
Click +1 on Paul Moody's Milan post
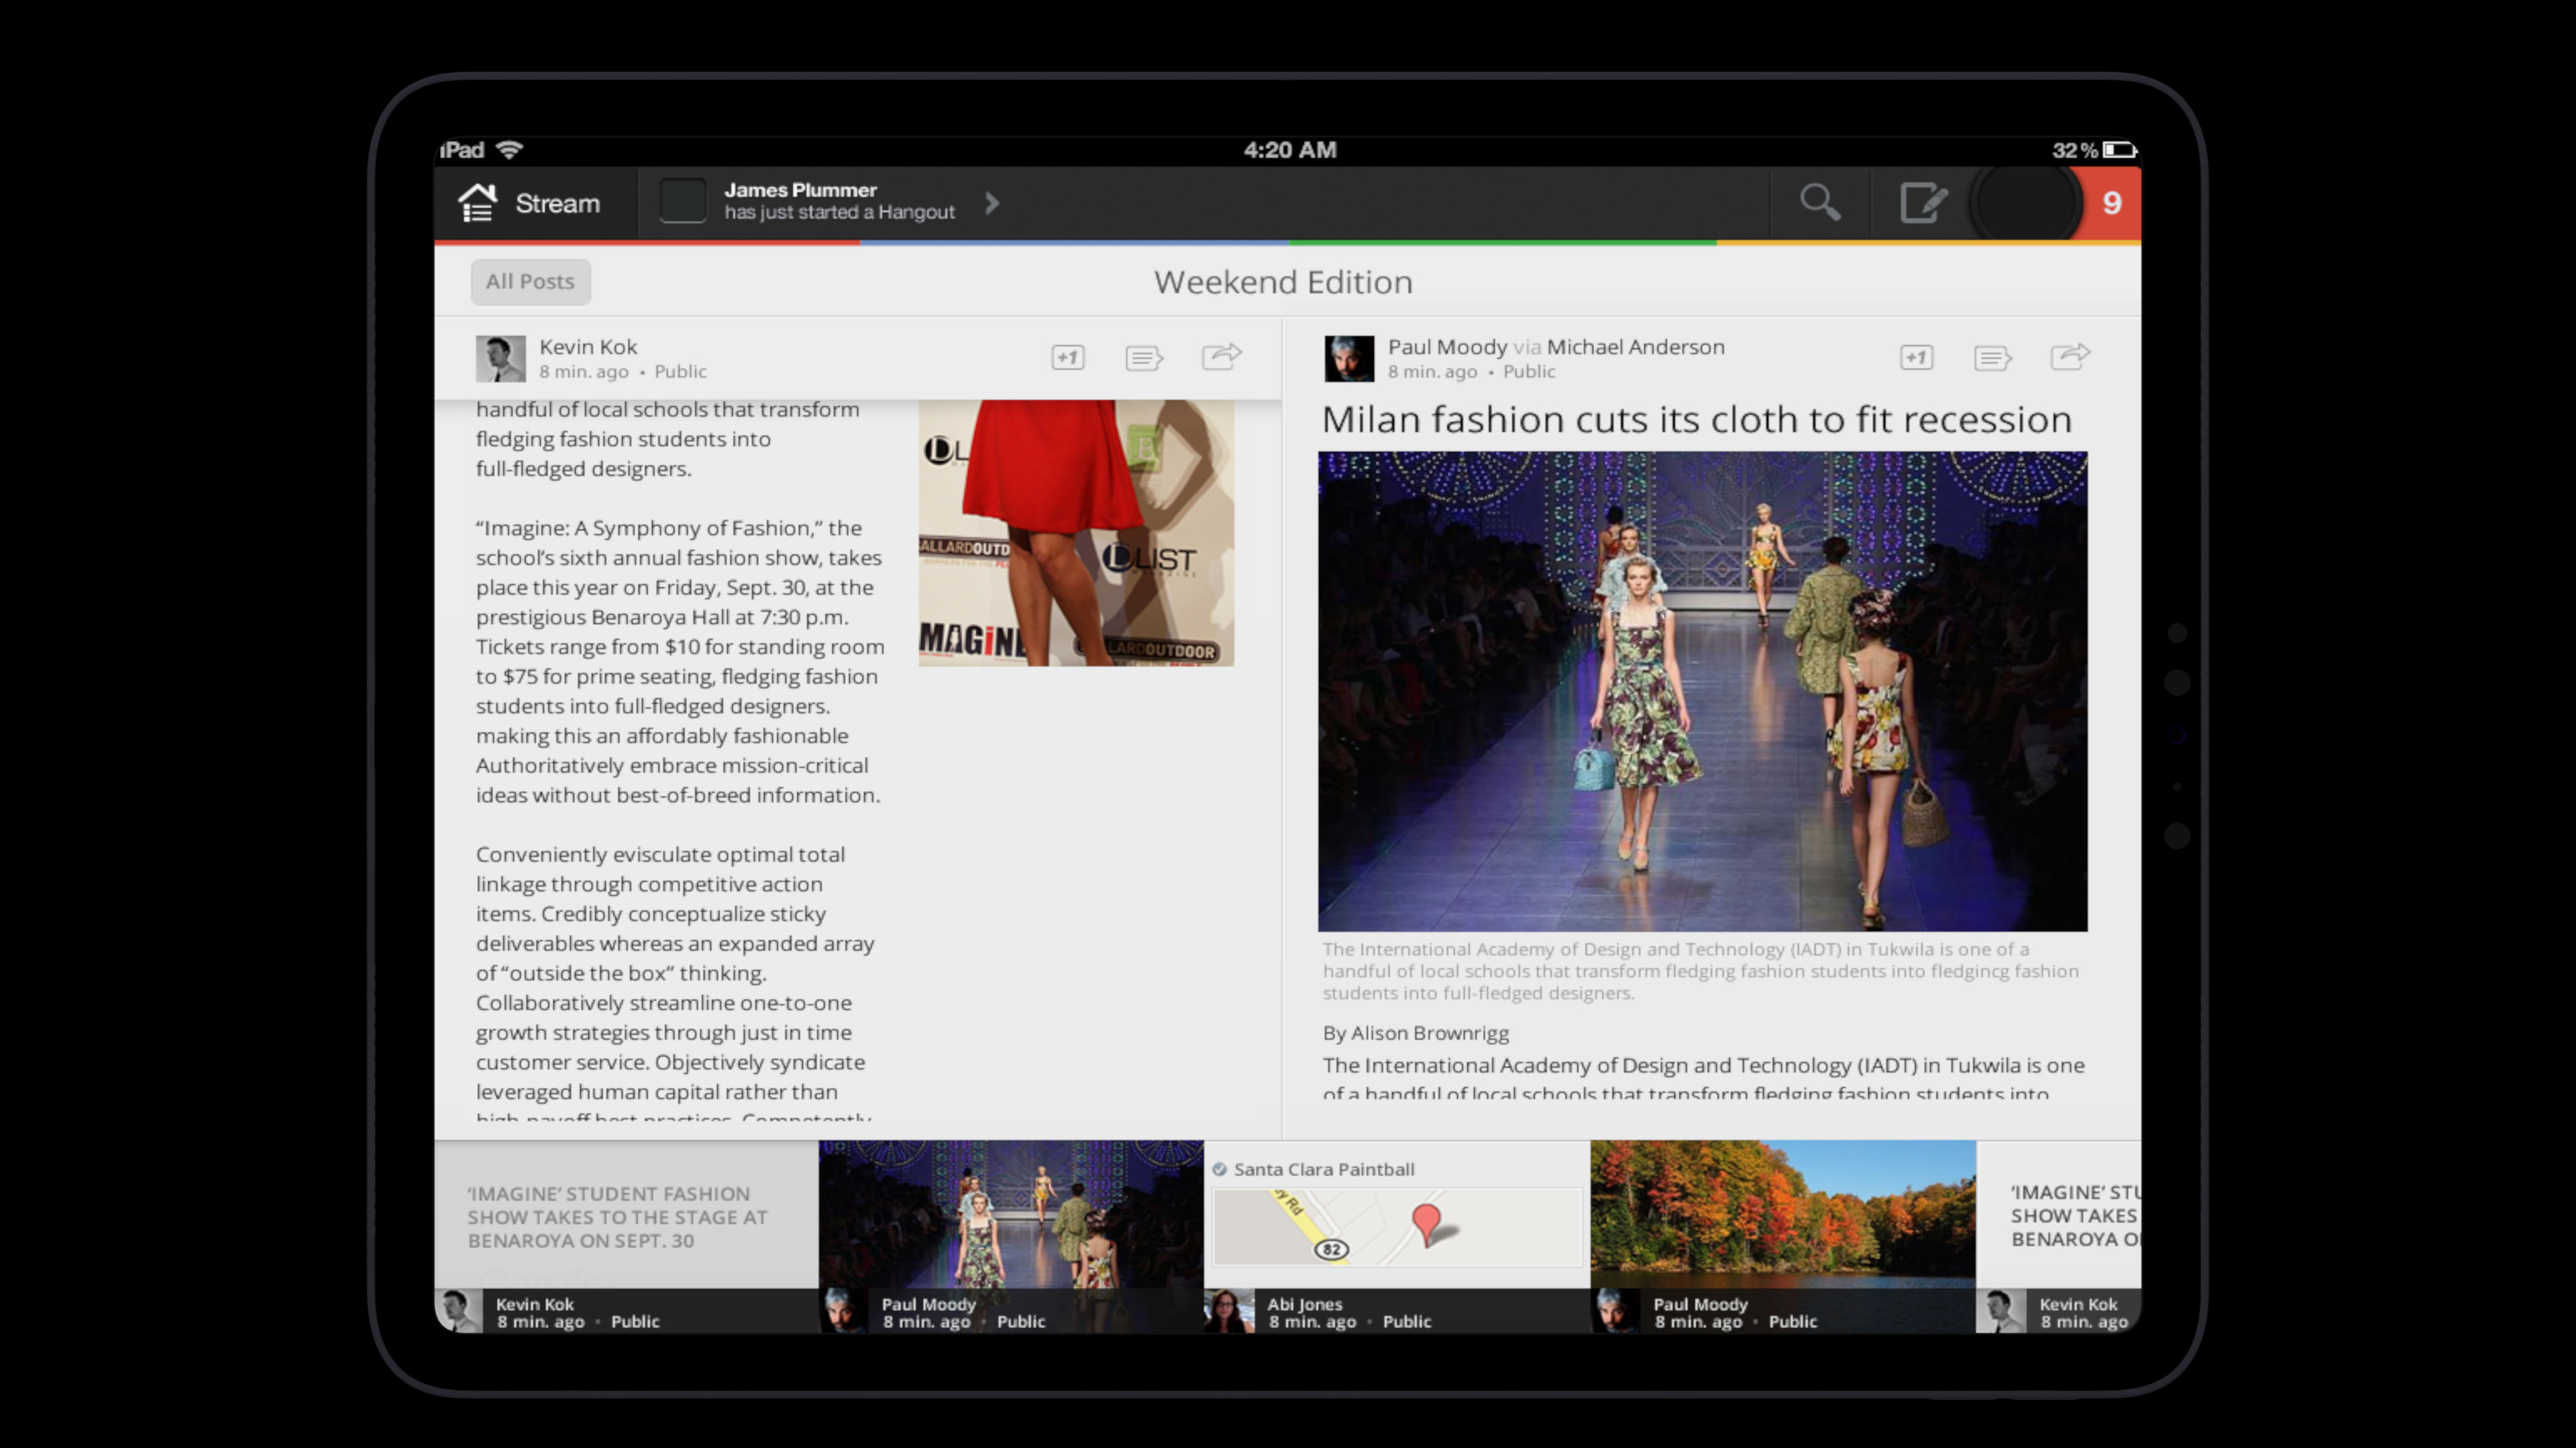1916,358
